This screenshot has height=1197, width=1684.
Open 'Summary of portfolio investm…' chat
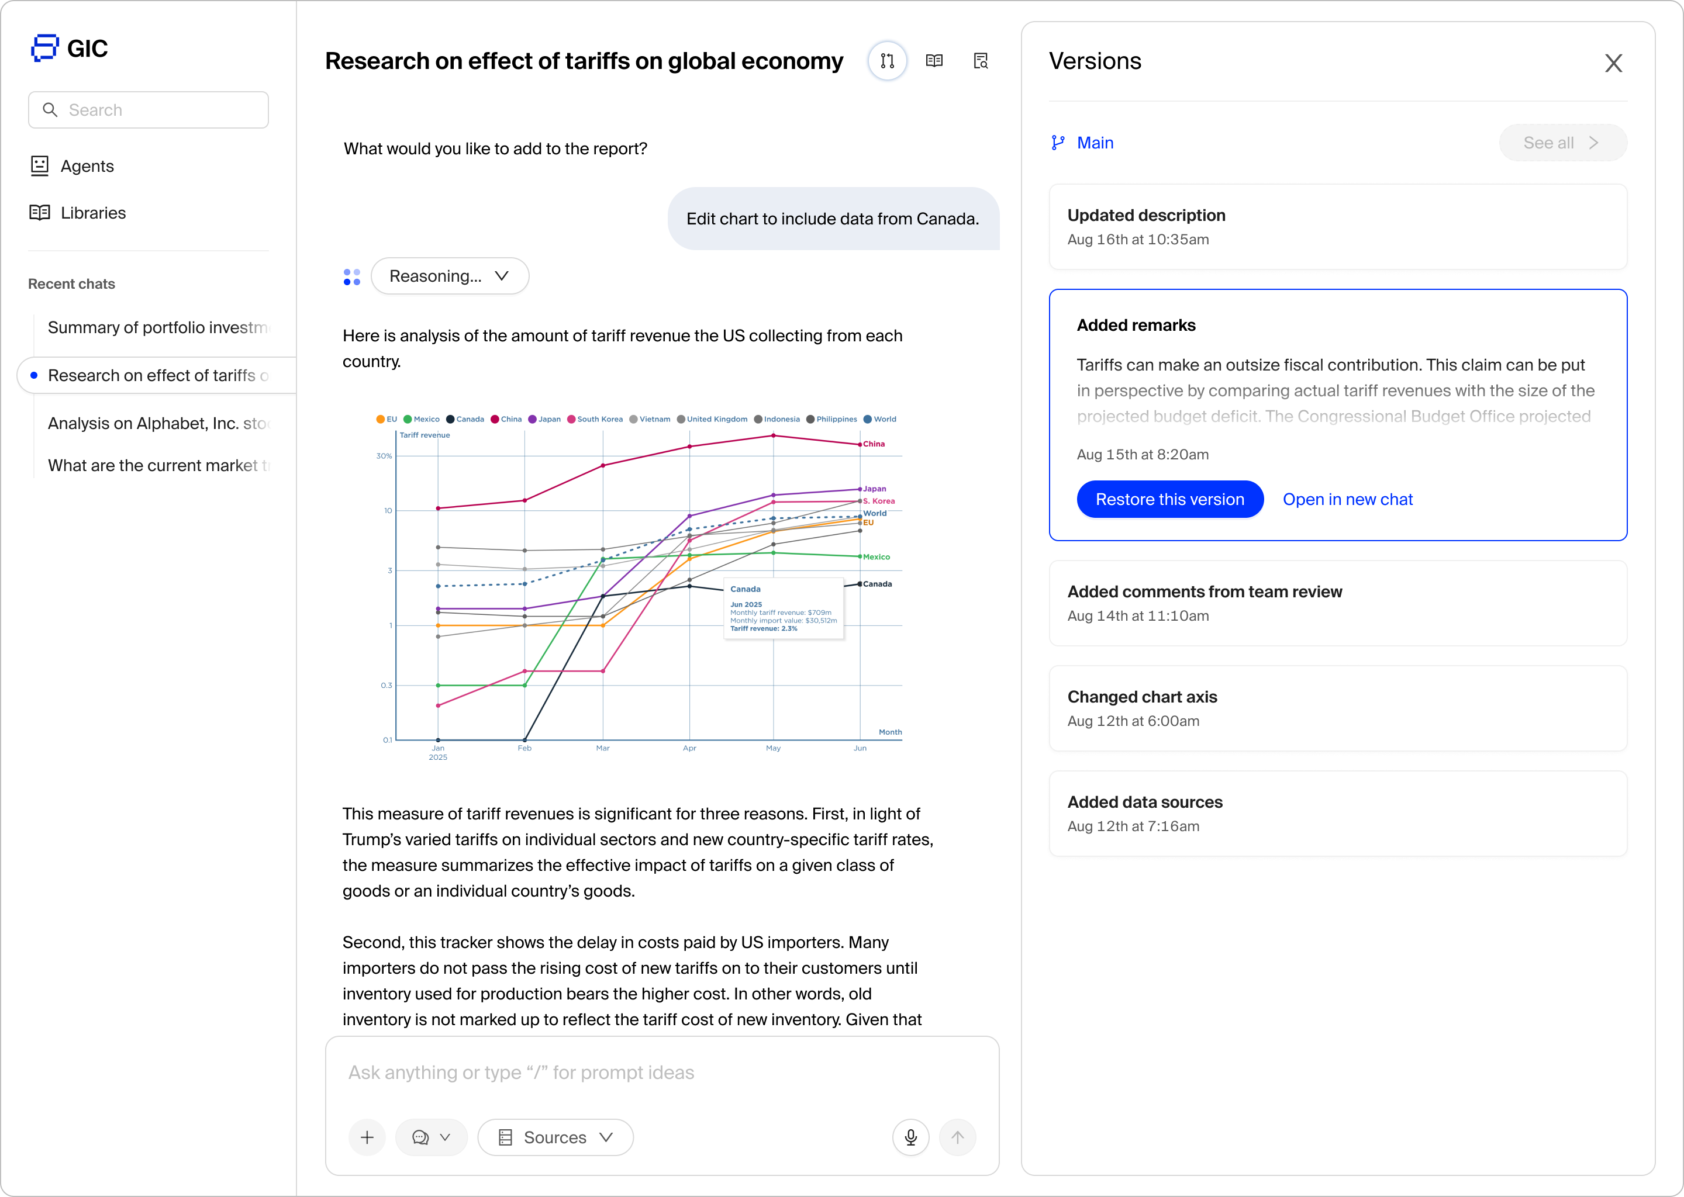[158, 327]
